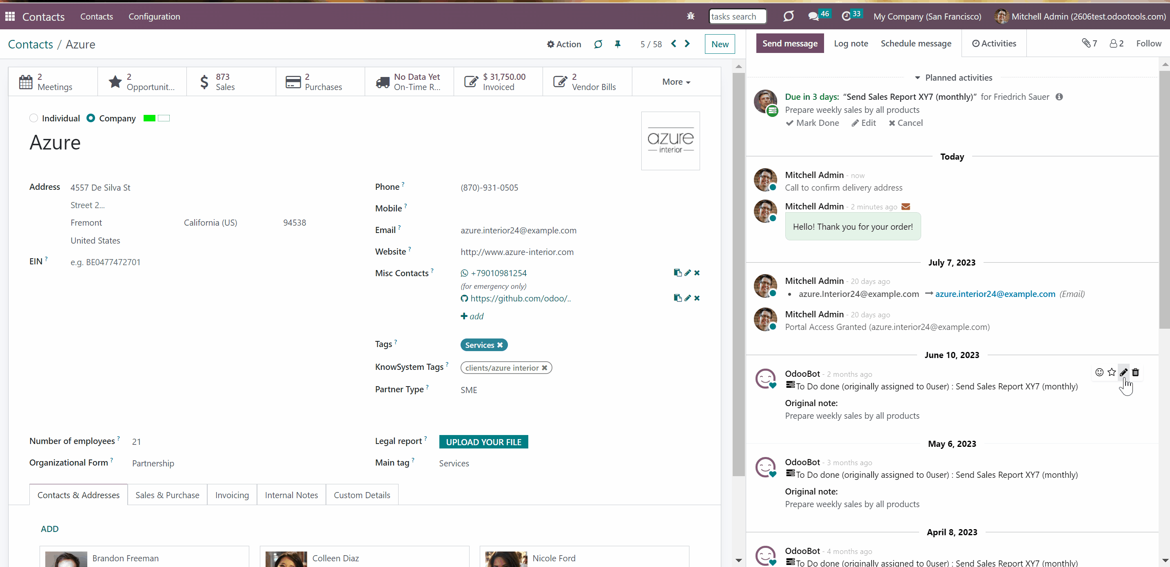The width and height of the screenshot is (1170, 567).
Task: Delete the WhatsApp +79010981254 misc contact
Action: click(x=697, y=273)
